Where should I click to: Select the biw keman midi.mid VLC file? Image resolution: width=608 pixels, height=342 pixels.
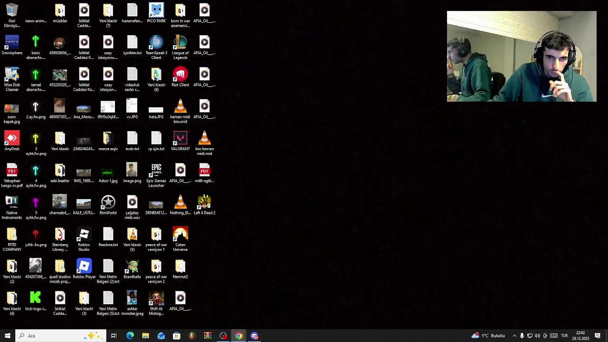(x=204, y=143)
